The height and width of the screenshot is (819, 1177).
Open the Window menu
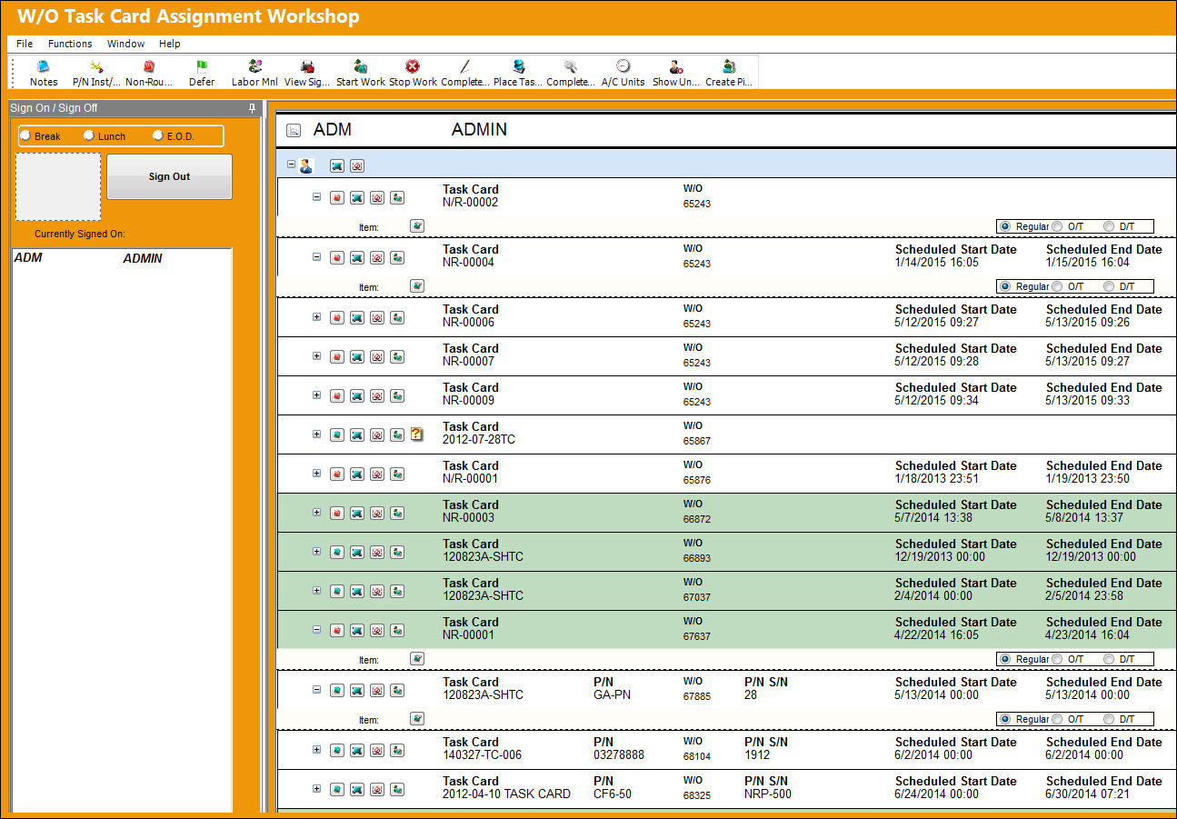125,44
